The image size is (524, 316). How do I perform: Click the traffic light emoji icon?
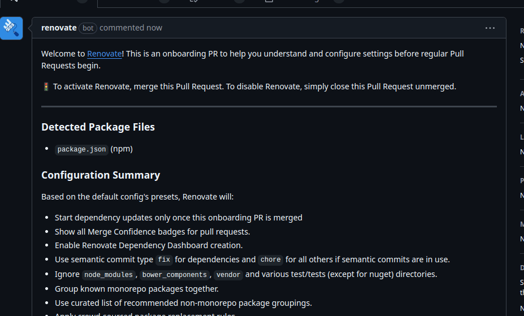click(x=46, y=86)
